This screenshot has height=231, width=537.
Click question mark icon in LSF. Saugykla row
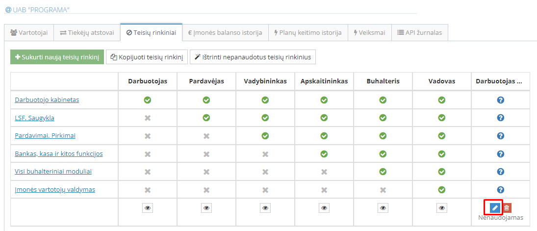500,118
